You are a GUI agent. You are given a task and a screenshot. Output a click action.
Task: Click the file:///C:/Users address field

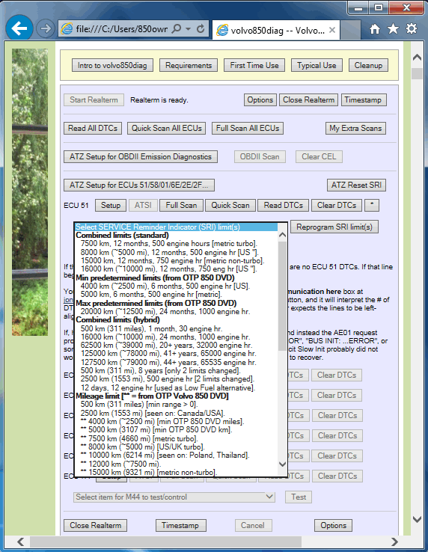(121, 29)
